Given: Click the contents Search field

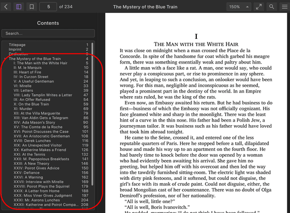Looking at the screenshot, I should (48, 34).
